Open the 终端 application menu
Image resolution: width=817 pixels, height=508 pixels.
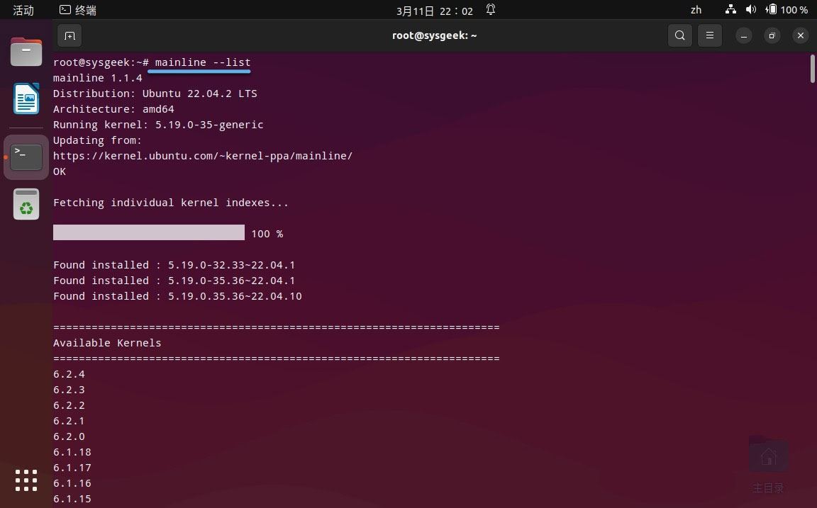78,10
